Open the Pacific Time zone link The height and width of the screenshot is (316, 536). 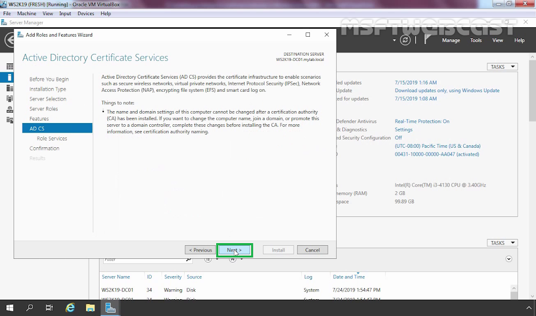[x=438, y=146]
